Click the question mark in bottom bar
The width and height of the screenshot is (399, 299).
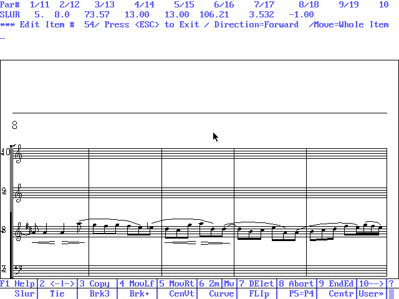click(392, 283)
